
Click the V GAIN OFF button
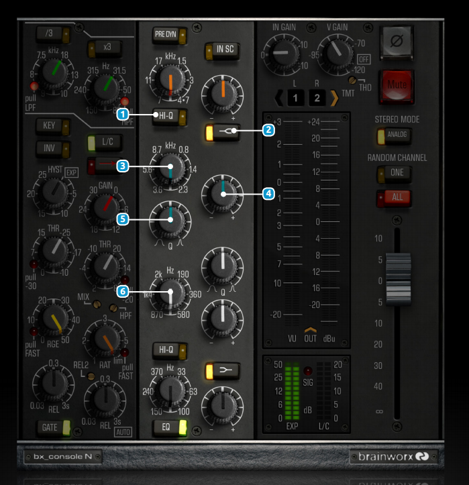click(x=364, y=60)
